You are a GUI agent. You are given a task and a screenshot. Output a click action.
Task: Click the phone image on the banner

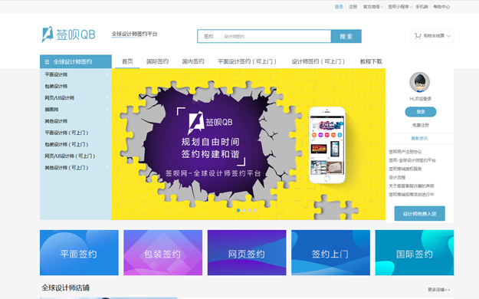pos(326,145)
